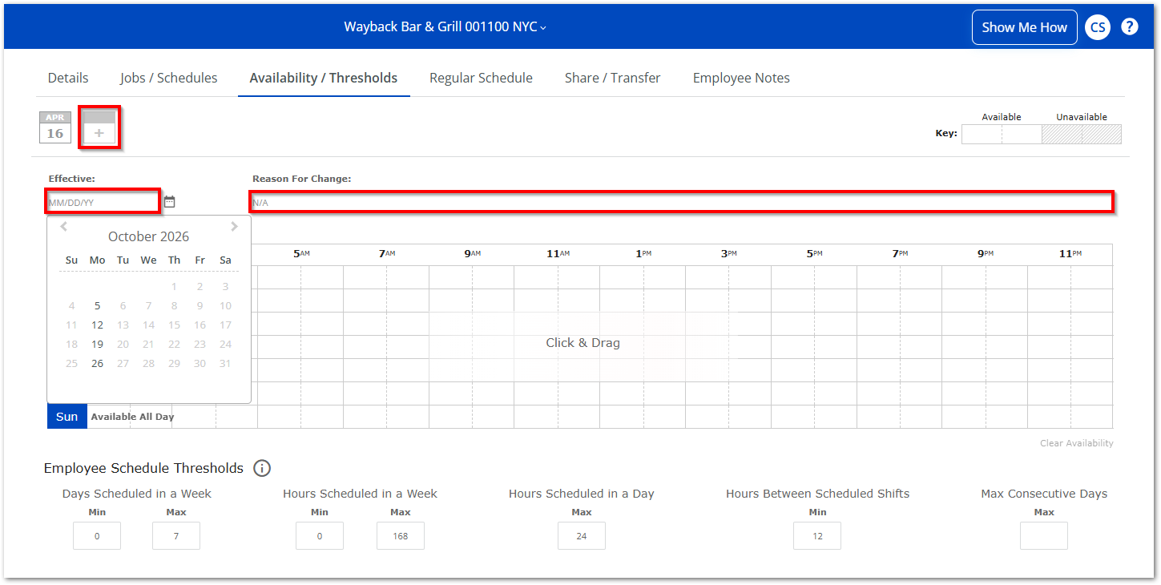Pick October 26 in the calendar
Screen dimensions: 1161x585
tap(97, 363)
